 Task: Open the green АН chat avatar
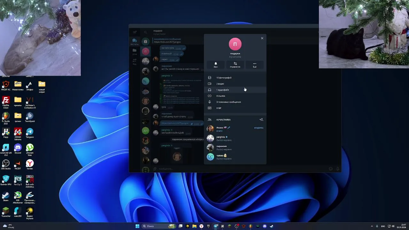coord(145,130)
